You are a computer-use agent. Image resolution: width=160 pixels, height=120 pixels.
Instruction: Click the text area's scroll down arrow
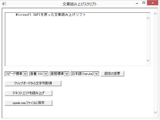[148, 61]
